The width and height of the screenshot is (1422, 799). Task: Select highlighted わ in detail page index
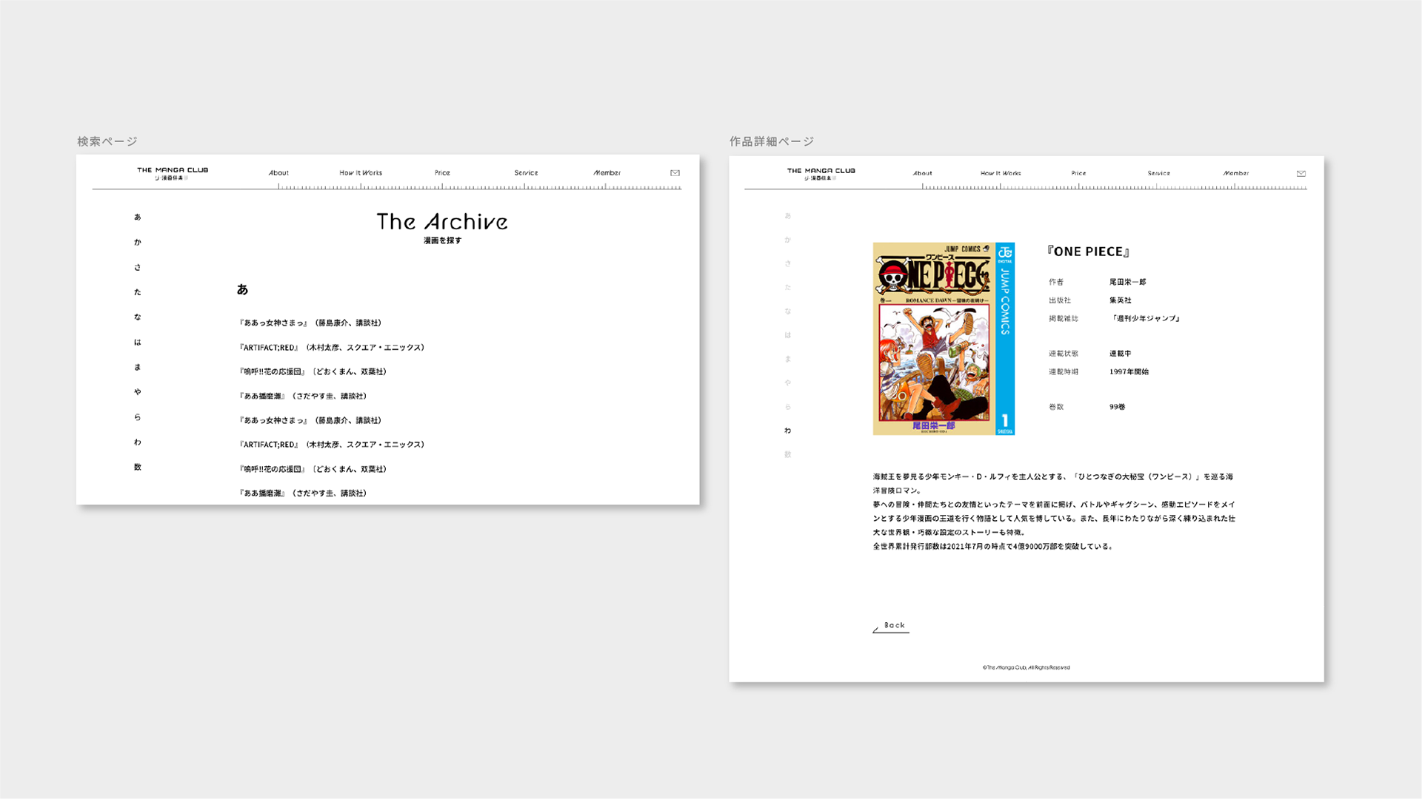point(787,431)
